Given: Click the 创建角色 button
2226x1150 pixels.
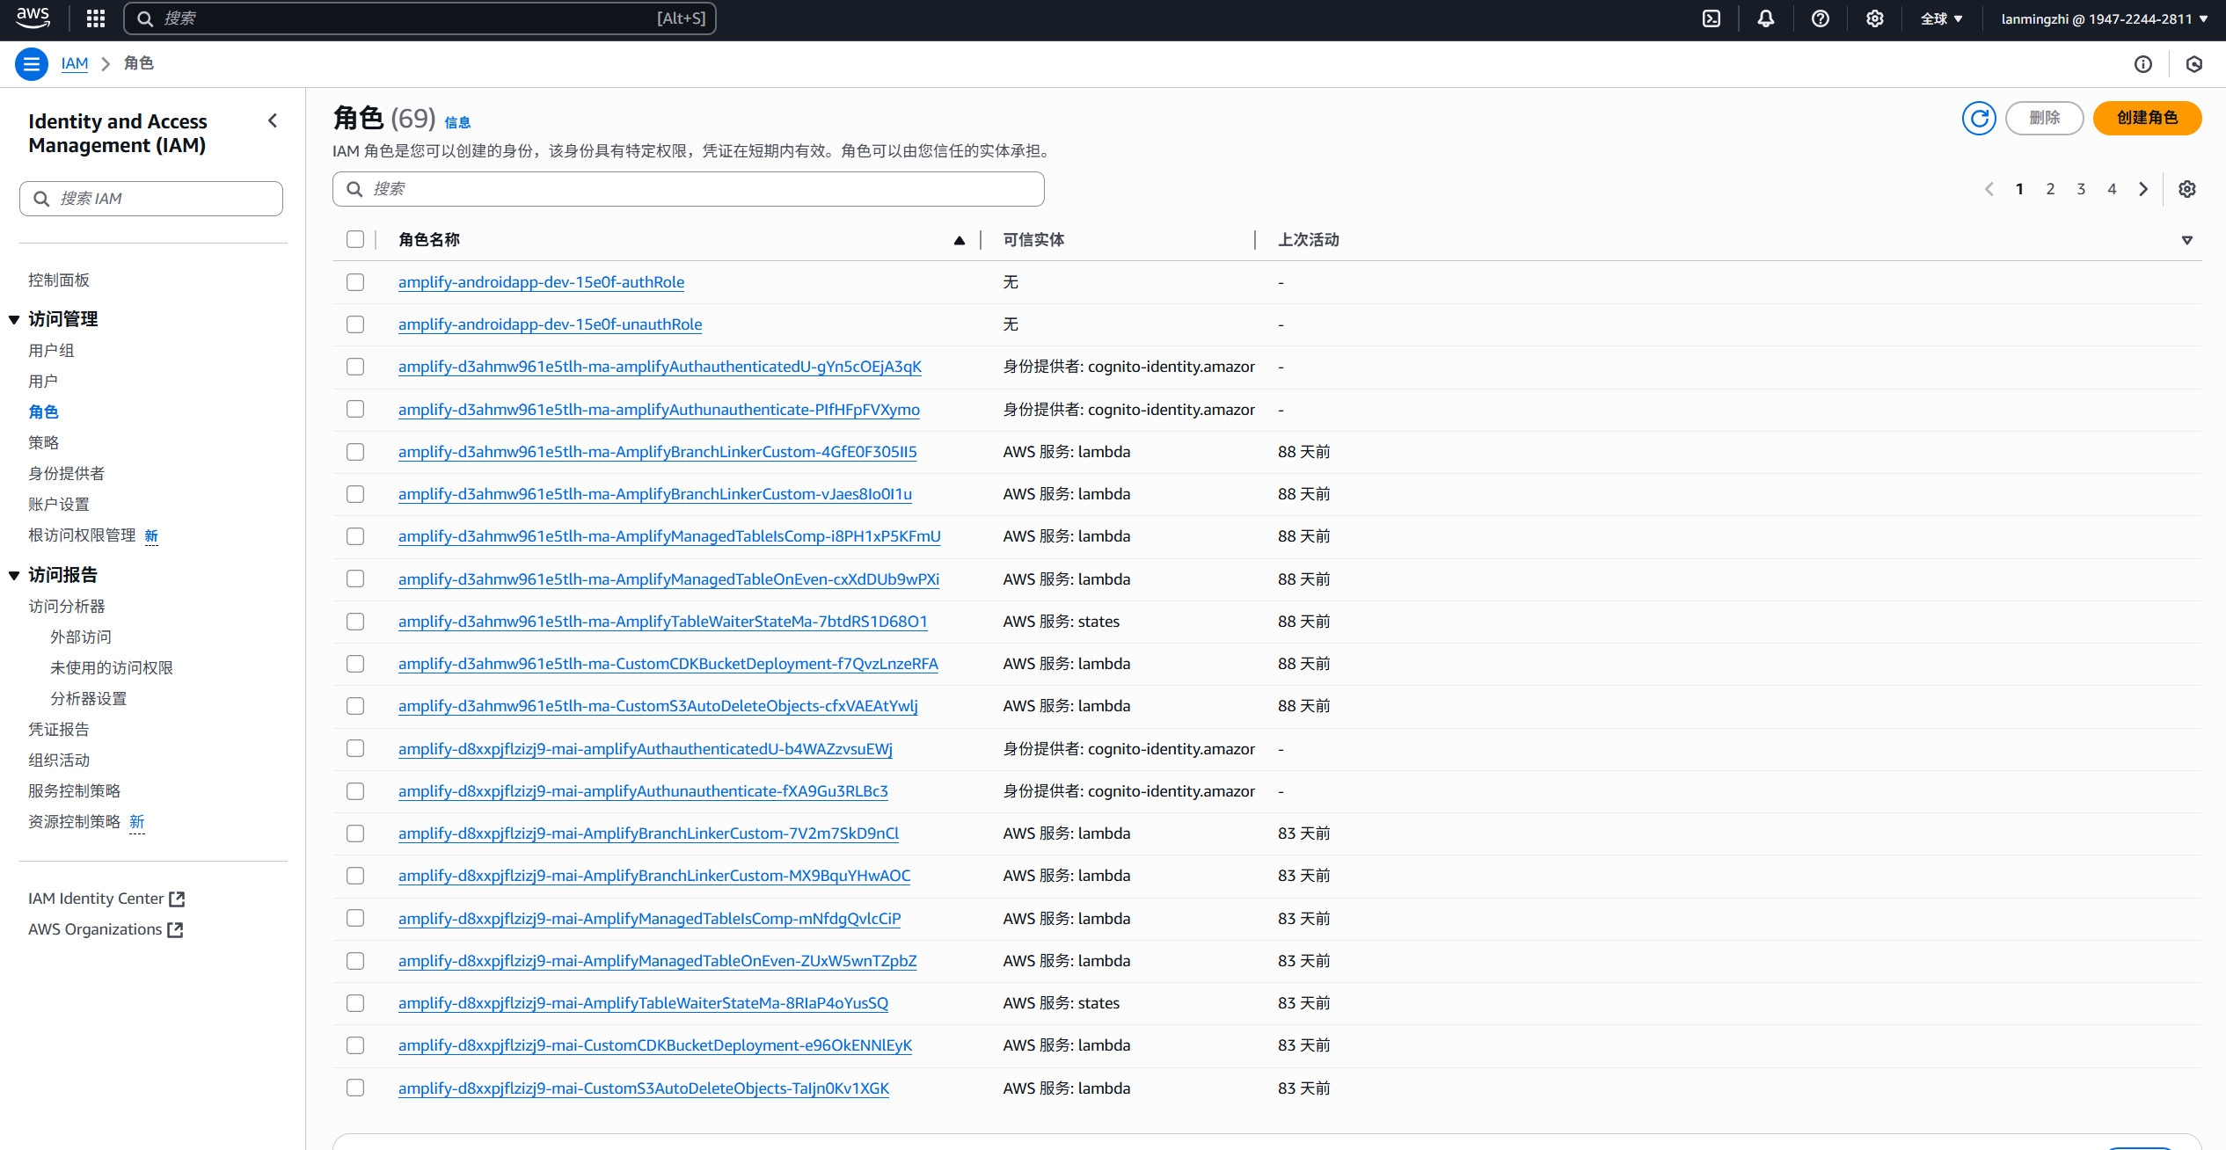Looking at the screenshot, I should click(x=2147, y=118).
